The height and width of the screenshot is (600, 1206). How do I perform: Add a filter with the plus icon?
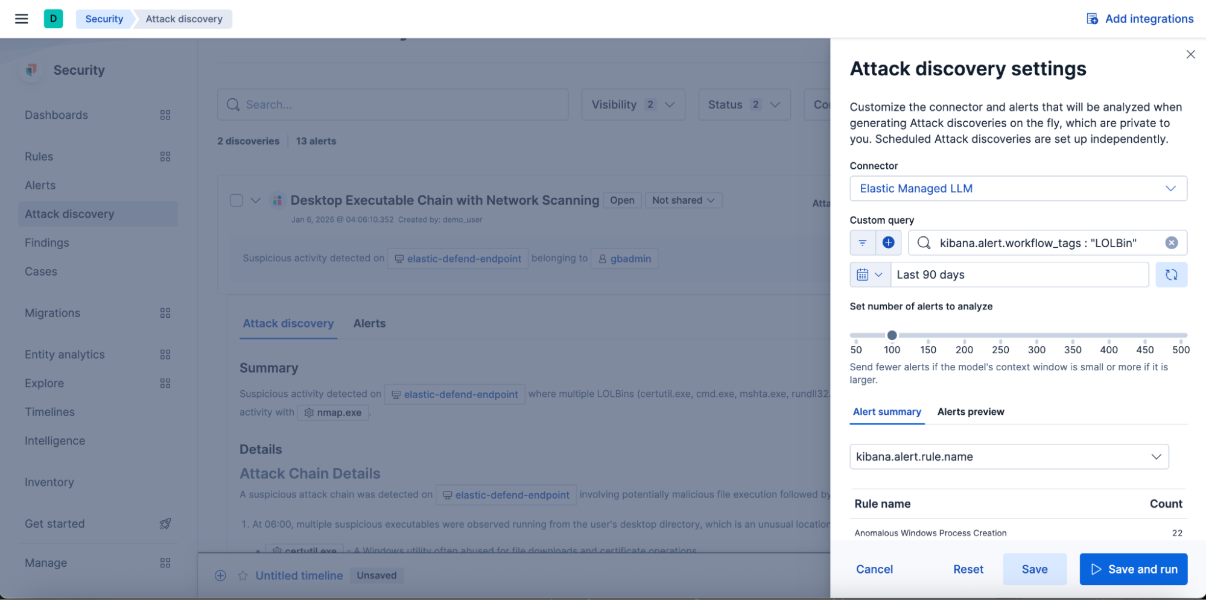click(x=888, y=242)
